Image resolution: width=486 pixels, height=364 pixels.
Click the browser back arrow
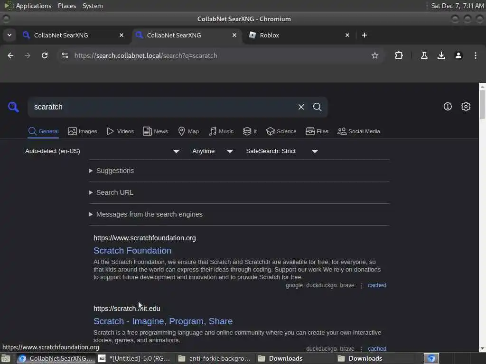pyautogui.click(x=10, y=56)
